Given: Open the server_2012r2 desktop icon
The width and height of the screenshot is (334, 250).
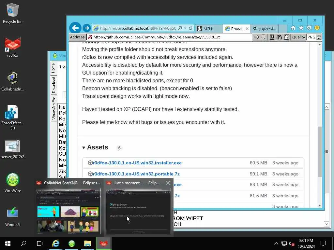Looking at the screenshot, I should click(x=13, y=149).
